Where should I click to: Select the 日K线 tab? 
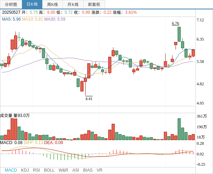click(32, 4)
